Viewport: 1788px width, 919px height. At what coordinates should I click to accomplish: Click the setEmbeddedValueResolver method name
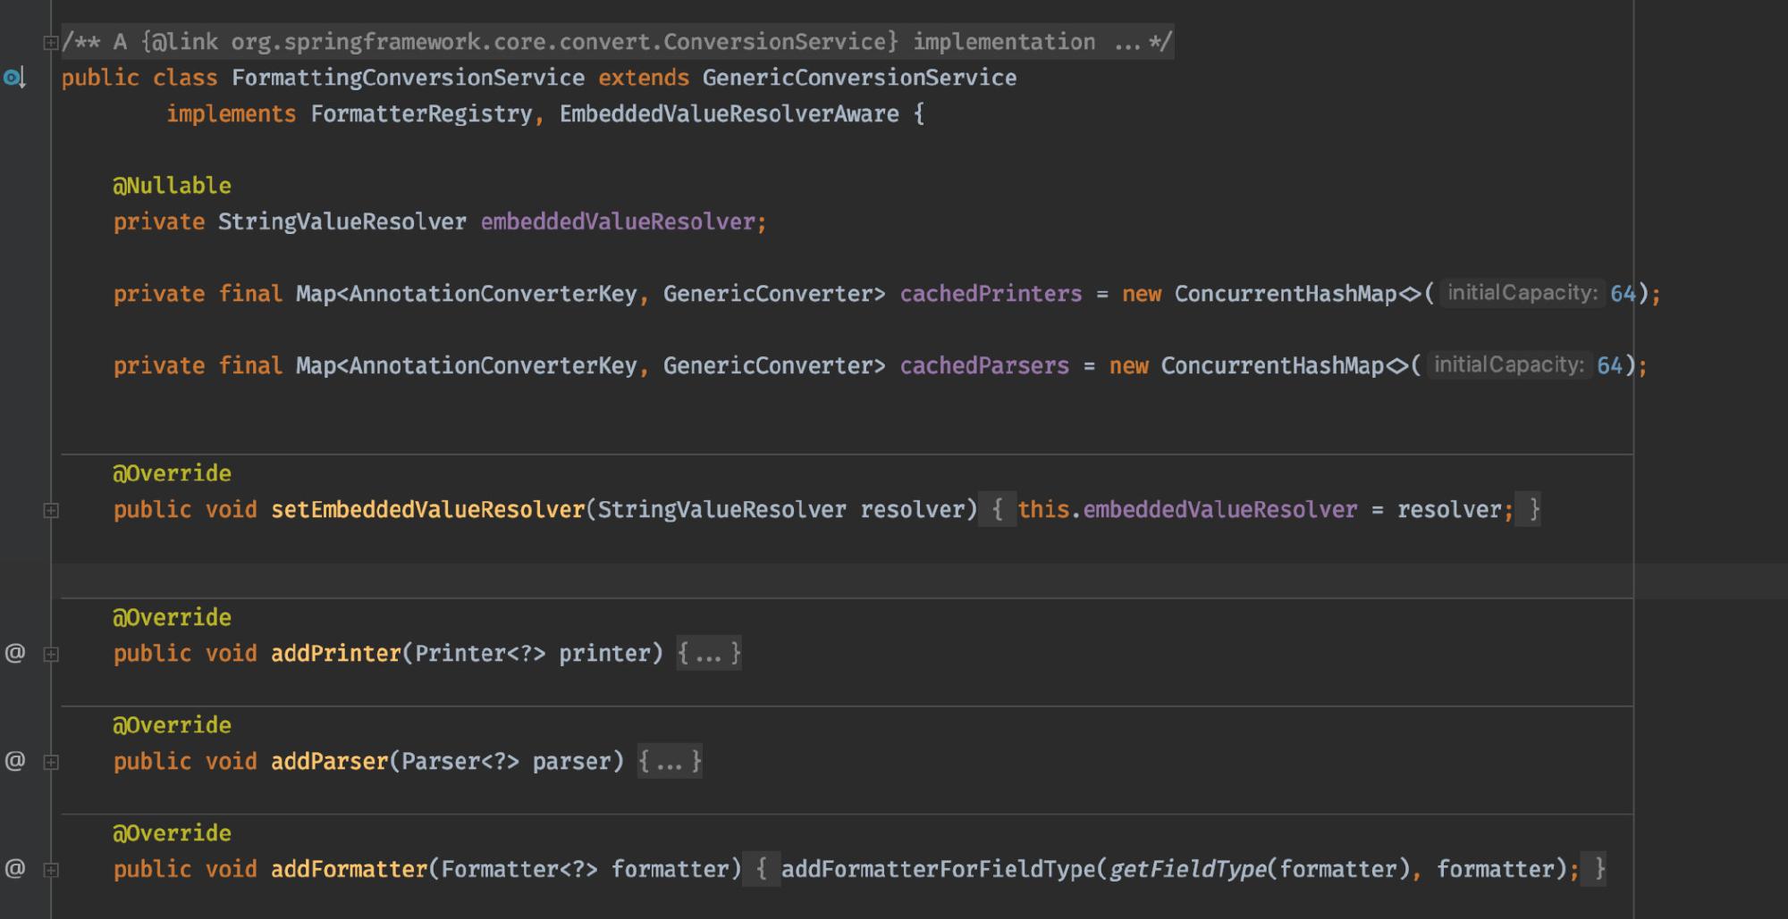click(x=427, y=510)
